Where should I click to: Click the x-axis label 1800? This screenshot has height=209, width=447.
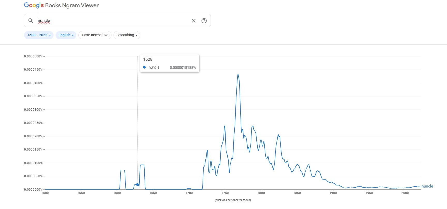click(x=261, y=193)
